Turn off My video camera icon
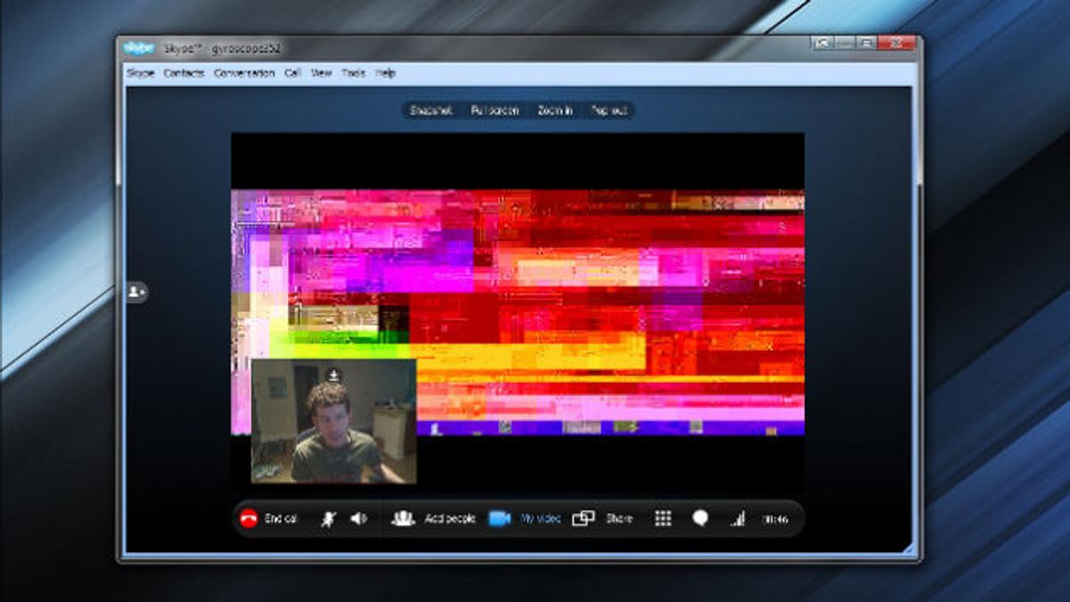The width and height of the screenshot is (1070, 602). (498, 518)
